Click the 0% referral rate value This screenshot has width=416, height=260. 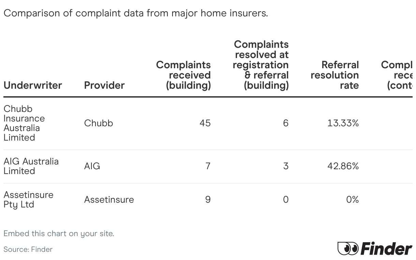352,200
